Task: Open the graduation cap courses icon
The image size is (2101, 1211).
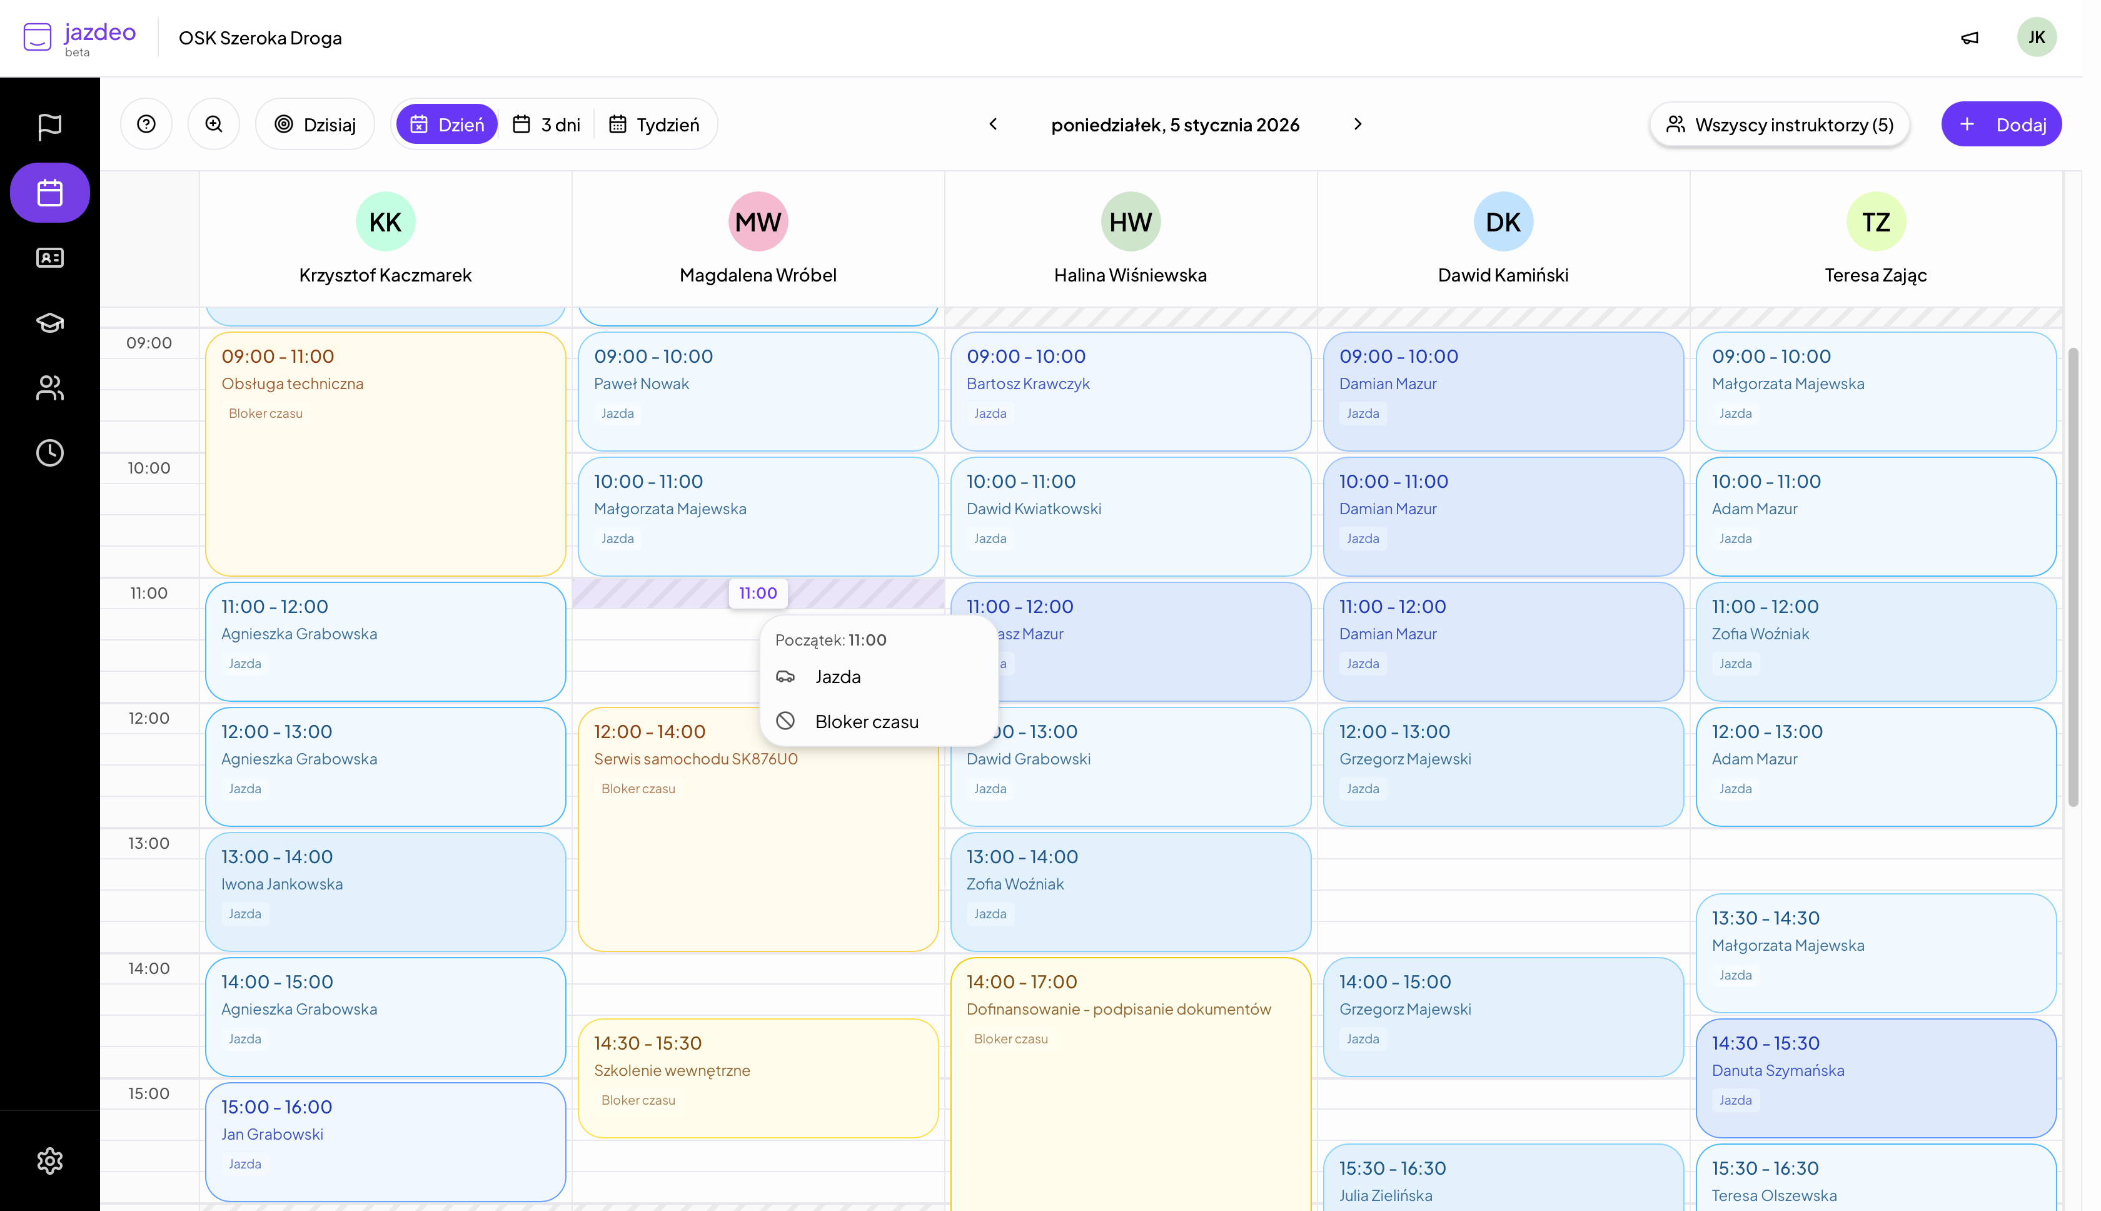Action: [50, 323]
